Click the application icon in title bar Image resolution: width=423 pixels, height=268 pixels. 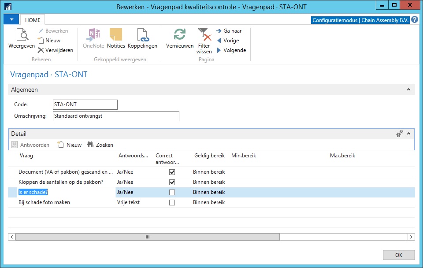8,7
